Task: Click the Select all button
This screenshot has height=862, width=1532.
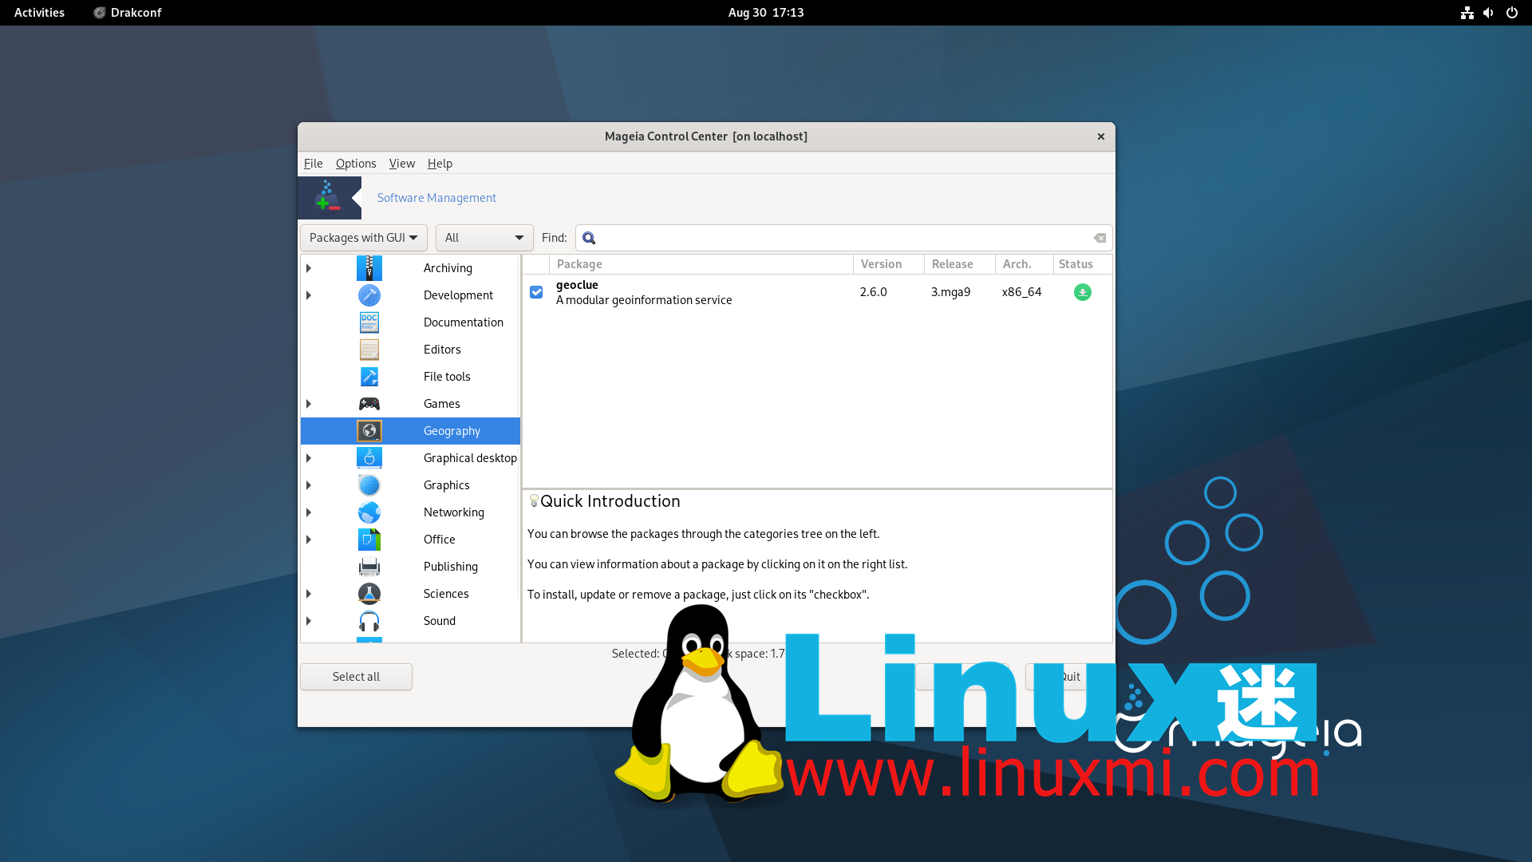Action: [356, 677]
